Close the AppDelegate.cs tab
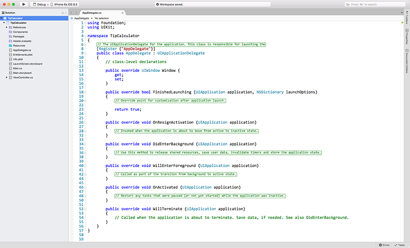 click(122, 13)
